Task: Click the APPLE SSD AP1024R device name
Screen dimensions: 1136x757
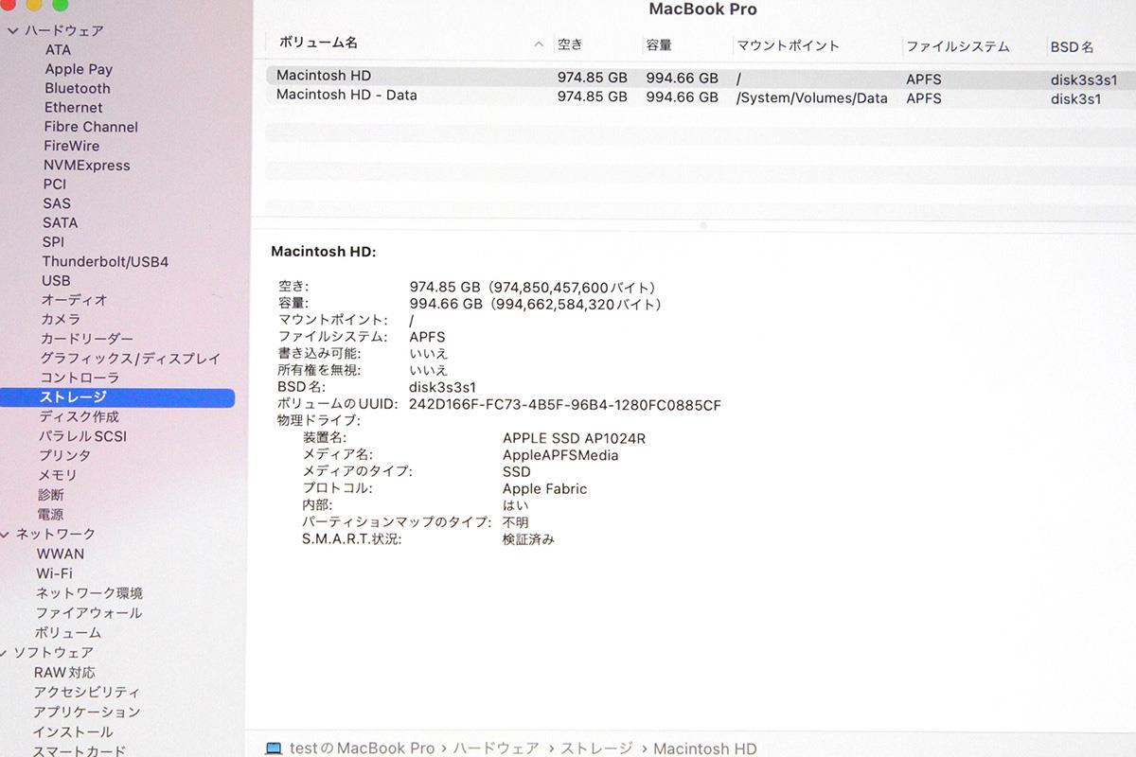Action: coord(575,438)
